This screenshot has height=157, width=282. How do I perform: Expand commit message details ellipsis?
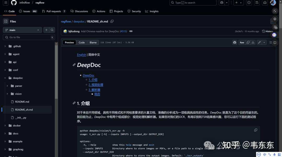point(131,31)
